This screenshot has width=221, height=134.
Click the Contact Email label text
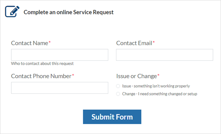pos(134,43)
